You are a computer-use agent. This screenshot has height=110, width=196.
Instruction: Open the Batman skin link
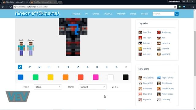pyautogui.click(x=146, y=43)
